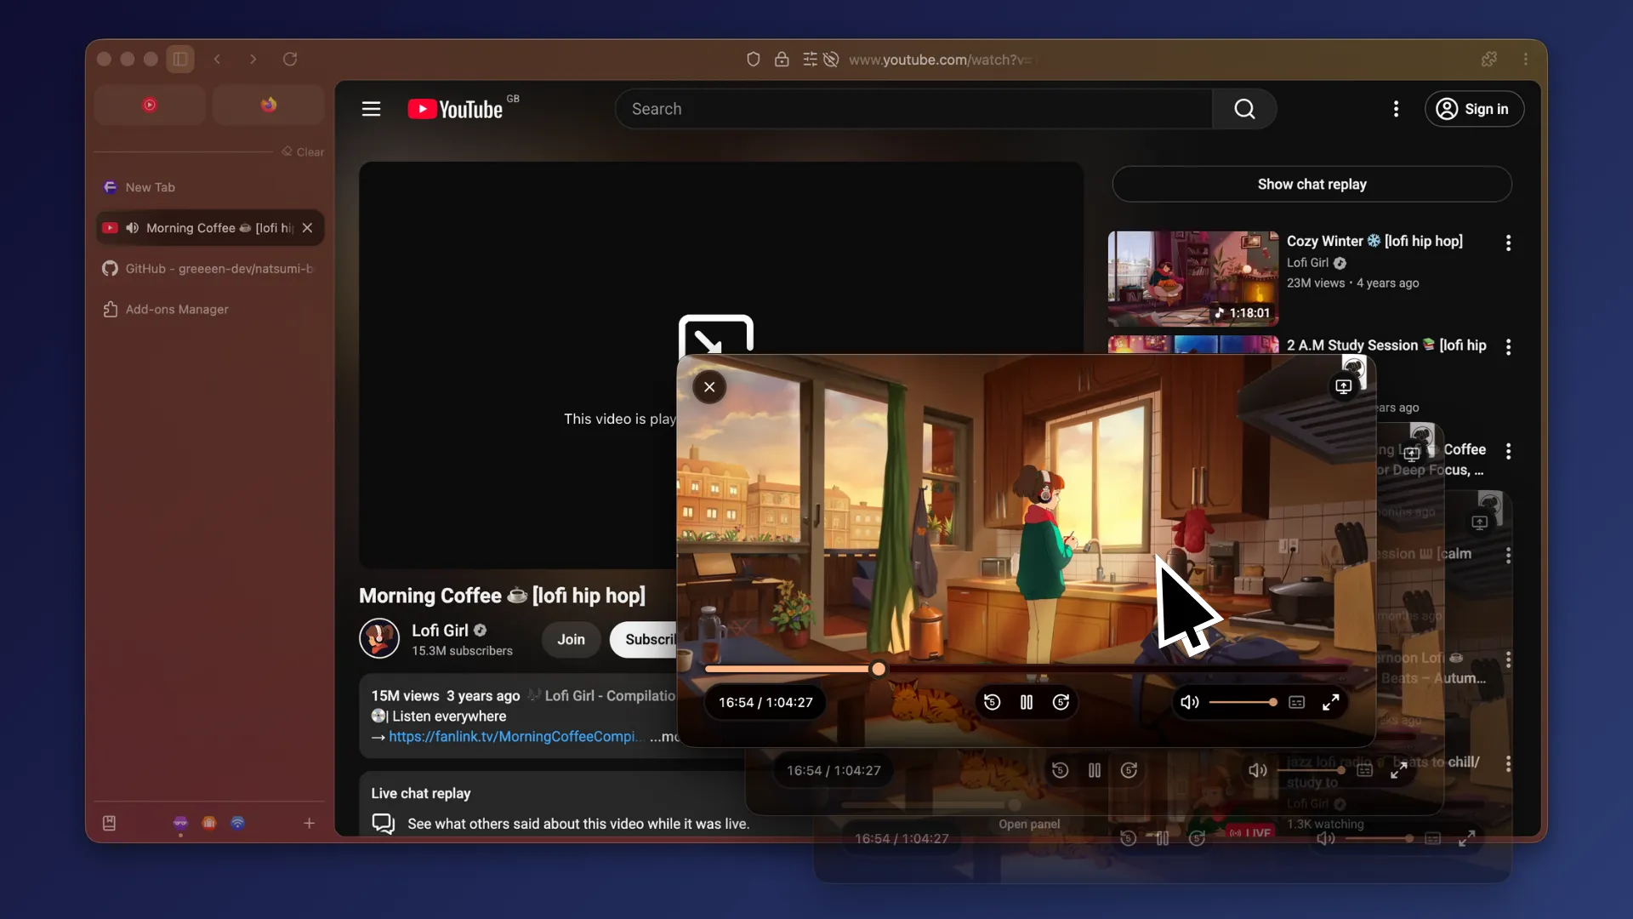Expand floating player to fullscreen
The width and height of the screenshot is (1633, 919).
click(x=1330, y=702)
